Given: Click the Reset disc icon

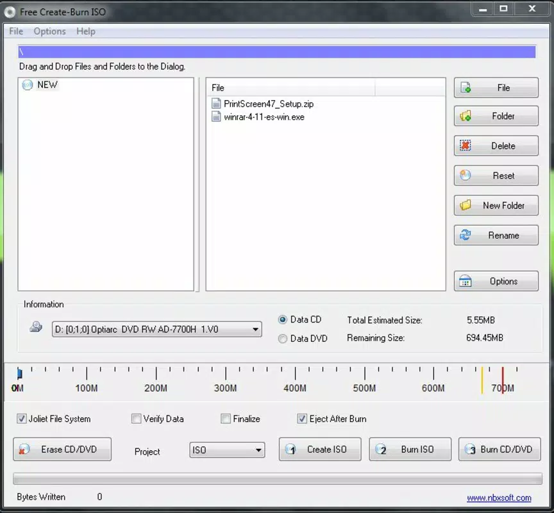Looking at the screenshot, I should [466, 175].
